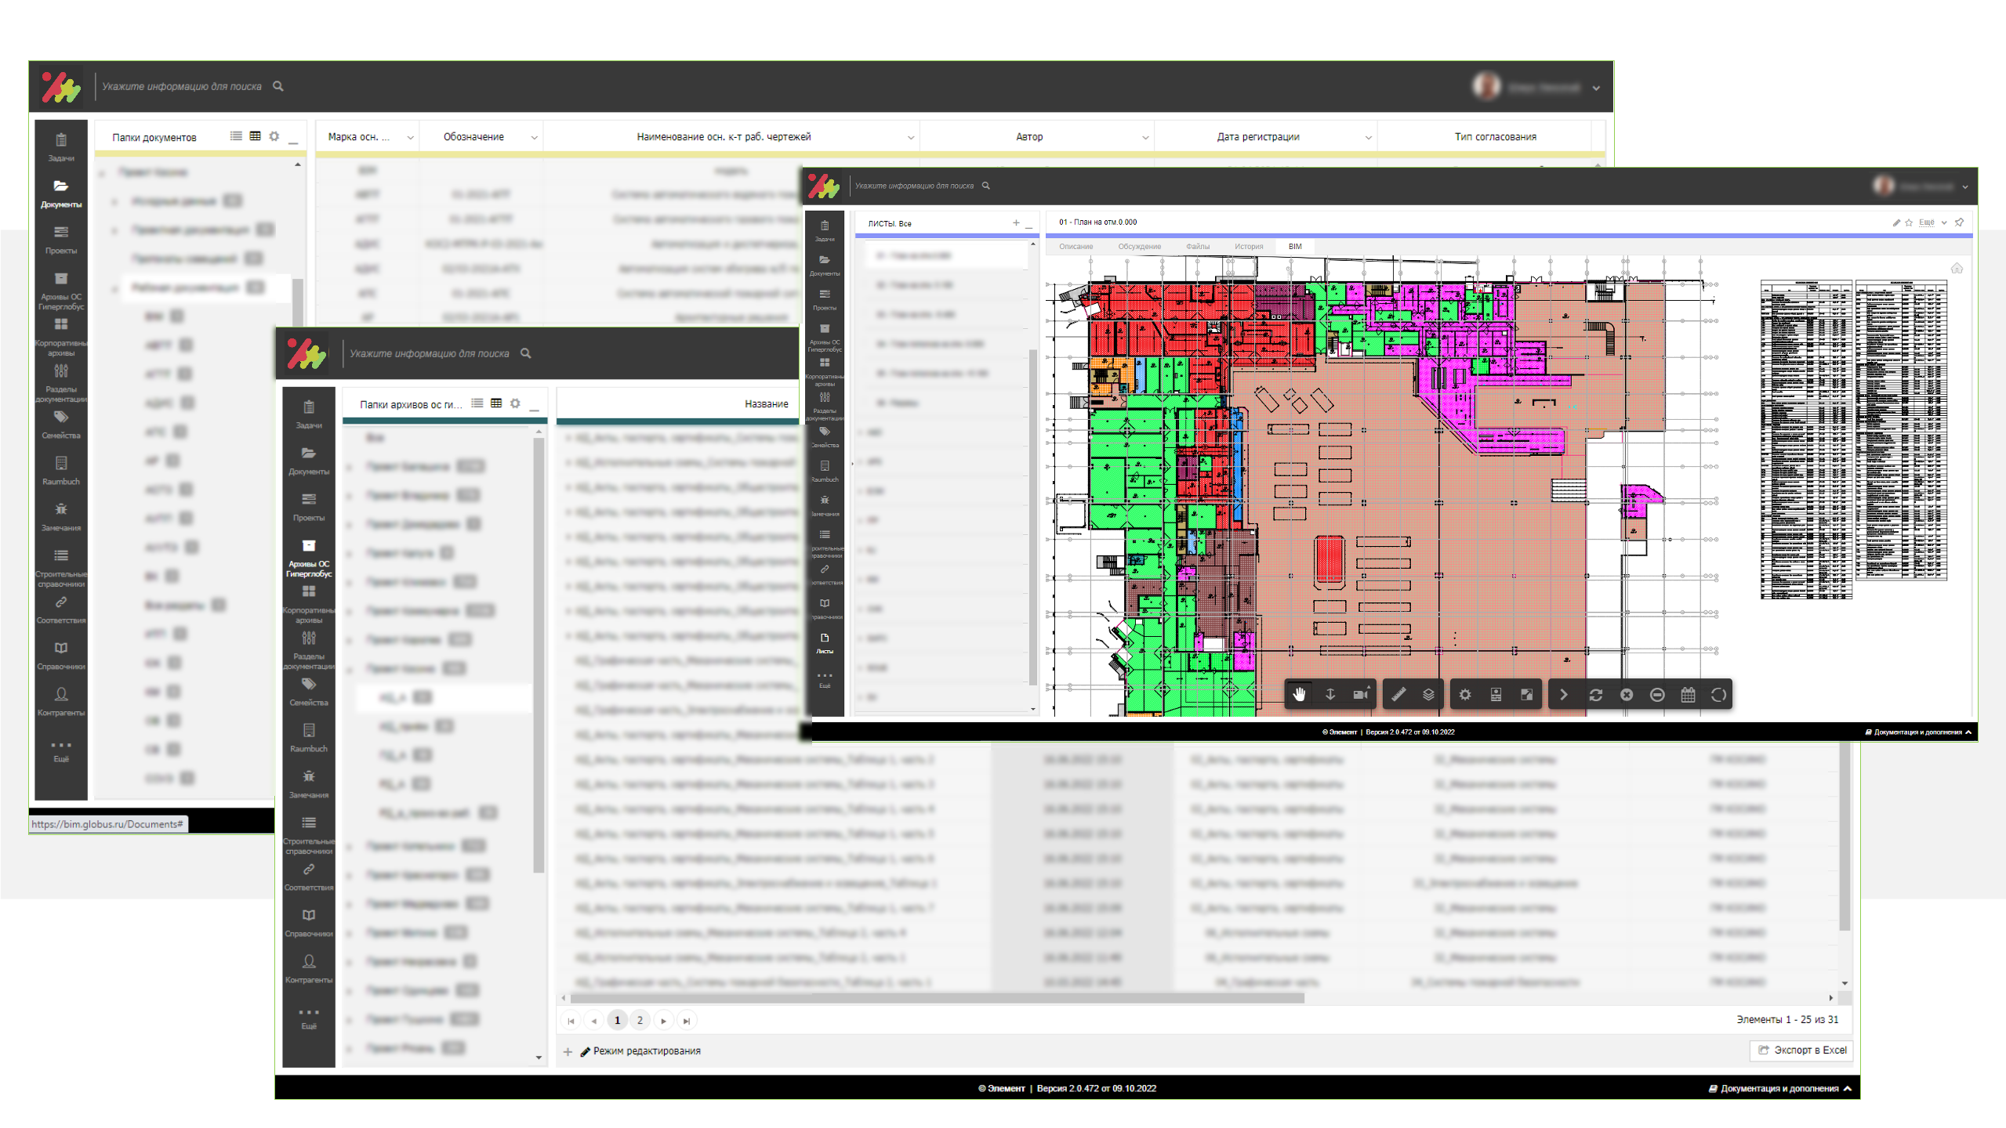This screenshot has width=2006, height=1128.
Task: Switch to the История tab
Action: [x=1248, y=246]
